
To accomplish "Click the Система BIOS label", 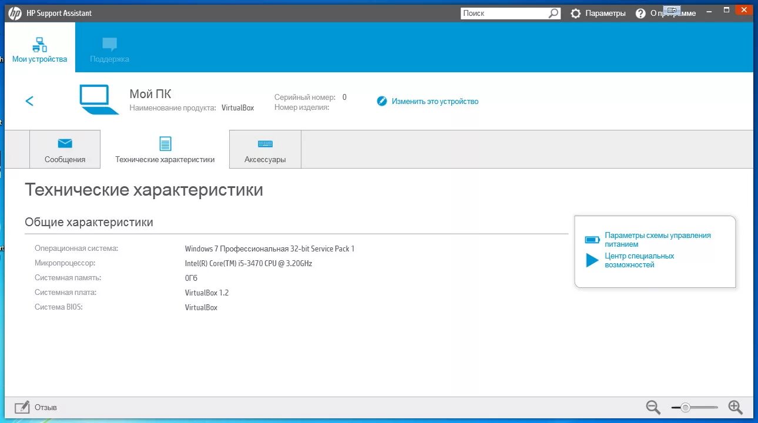I will pyautogui.click(x=59, y=307).
